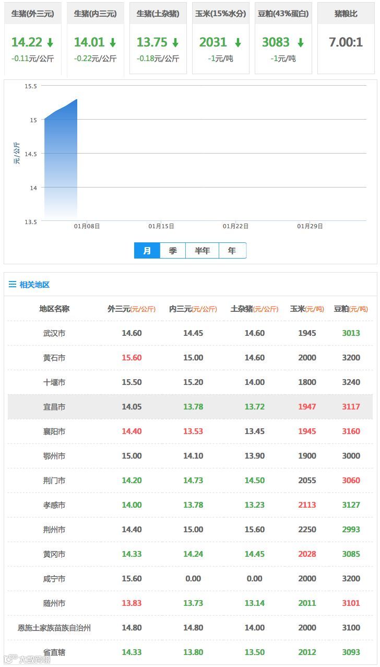Open the 荆门市 region link
The image size is (380, 667).
(x=54, y=481)
